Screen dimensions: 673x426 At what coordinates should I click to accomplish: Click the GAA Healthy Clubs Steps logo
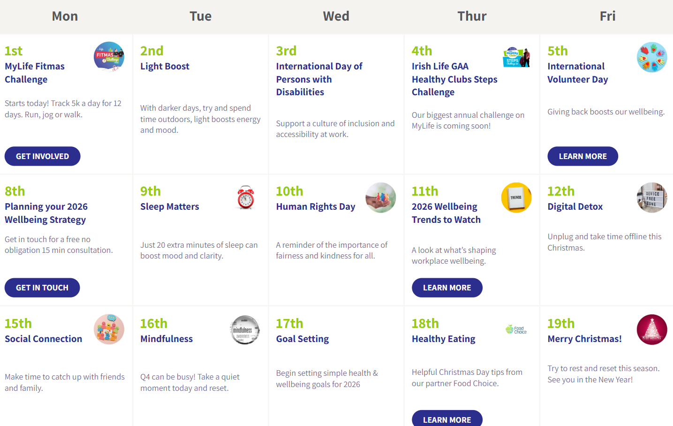pyautogui.click(x=516, y=57)
